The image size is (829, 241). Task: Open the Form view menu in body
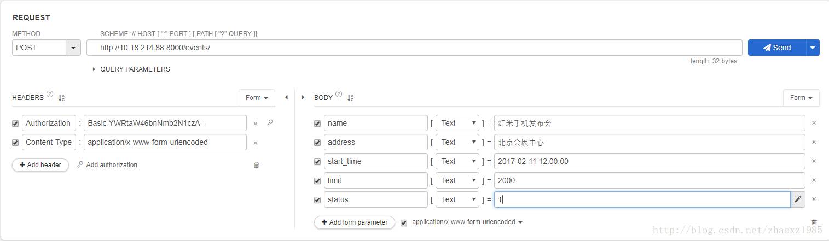click(x=801, y=98)
